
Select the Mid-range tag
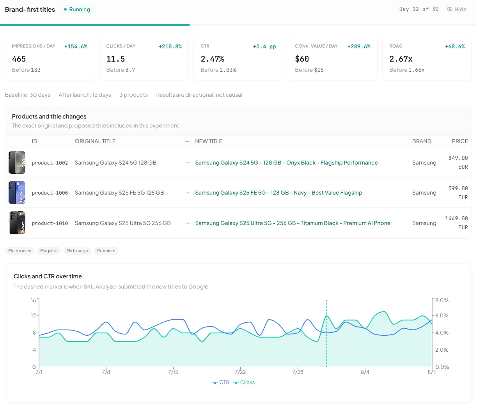[x=77, y=251]
